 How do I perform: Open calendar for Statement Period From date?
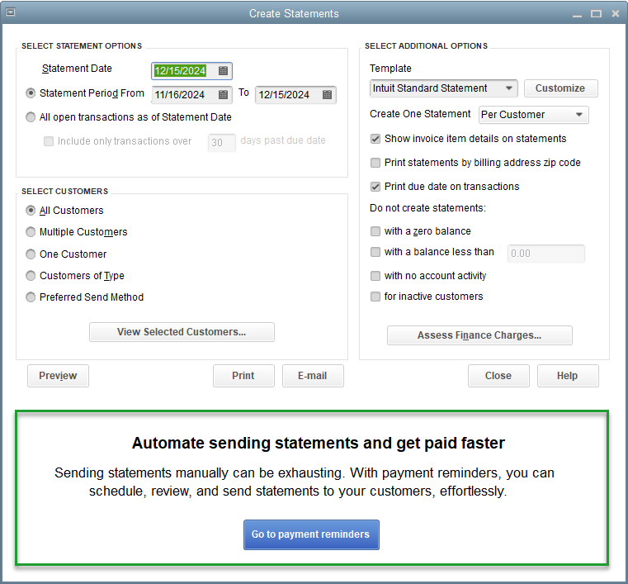[223, 95]
